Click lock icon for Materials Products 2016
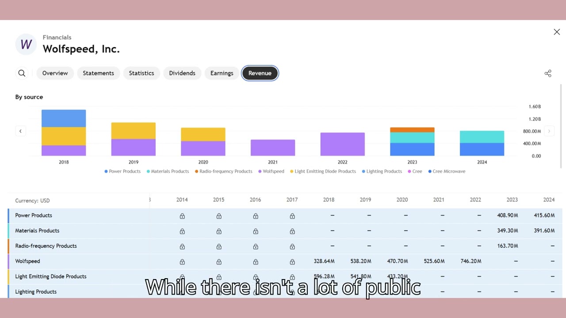Image resolution: width=566 pixels, height=318 pixels. coord(256,231)
